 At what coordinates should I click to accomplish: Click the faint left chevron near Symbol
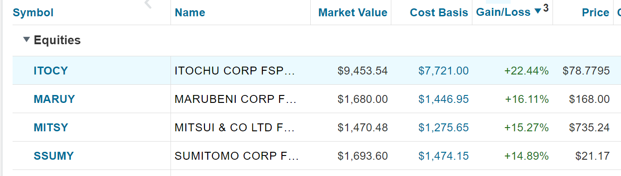coord(149,4)
